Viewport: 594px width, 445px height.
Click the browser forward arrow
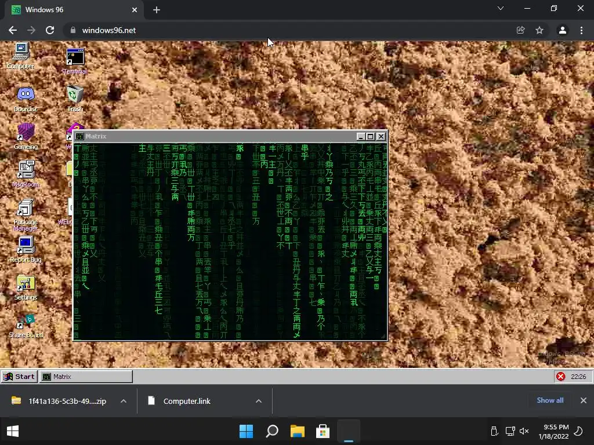point(31,30)
